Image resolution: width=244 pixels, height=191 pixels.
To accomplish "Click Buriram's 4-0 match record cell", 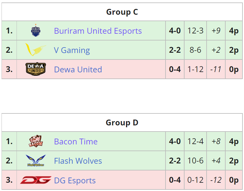I will 175,31.
